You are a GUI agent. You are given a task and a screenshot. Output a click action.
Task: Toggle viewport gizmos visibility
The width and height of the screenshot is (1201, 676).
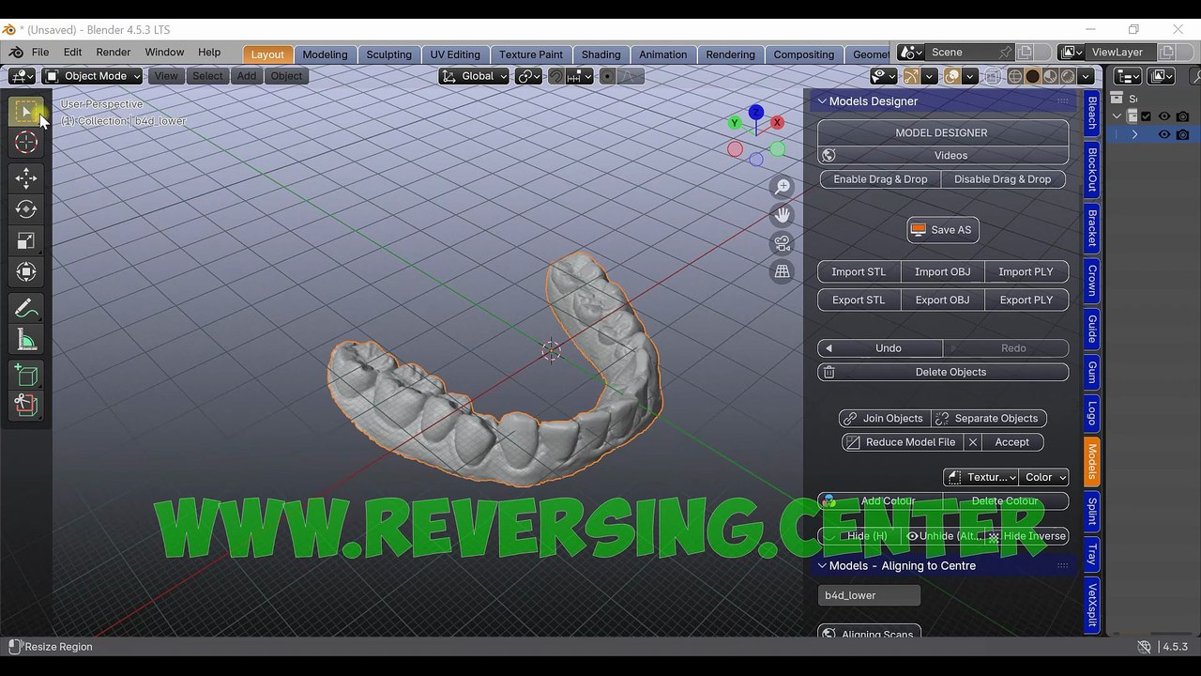[910, 77]
